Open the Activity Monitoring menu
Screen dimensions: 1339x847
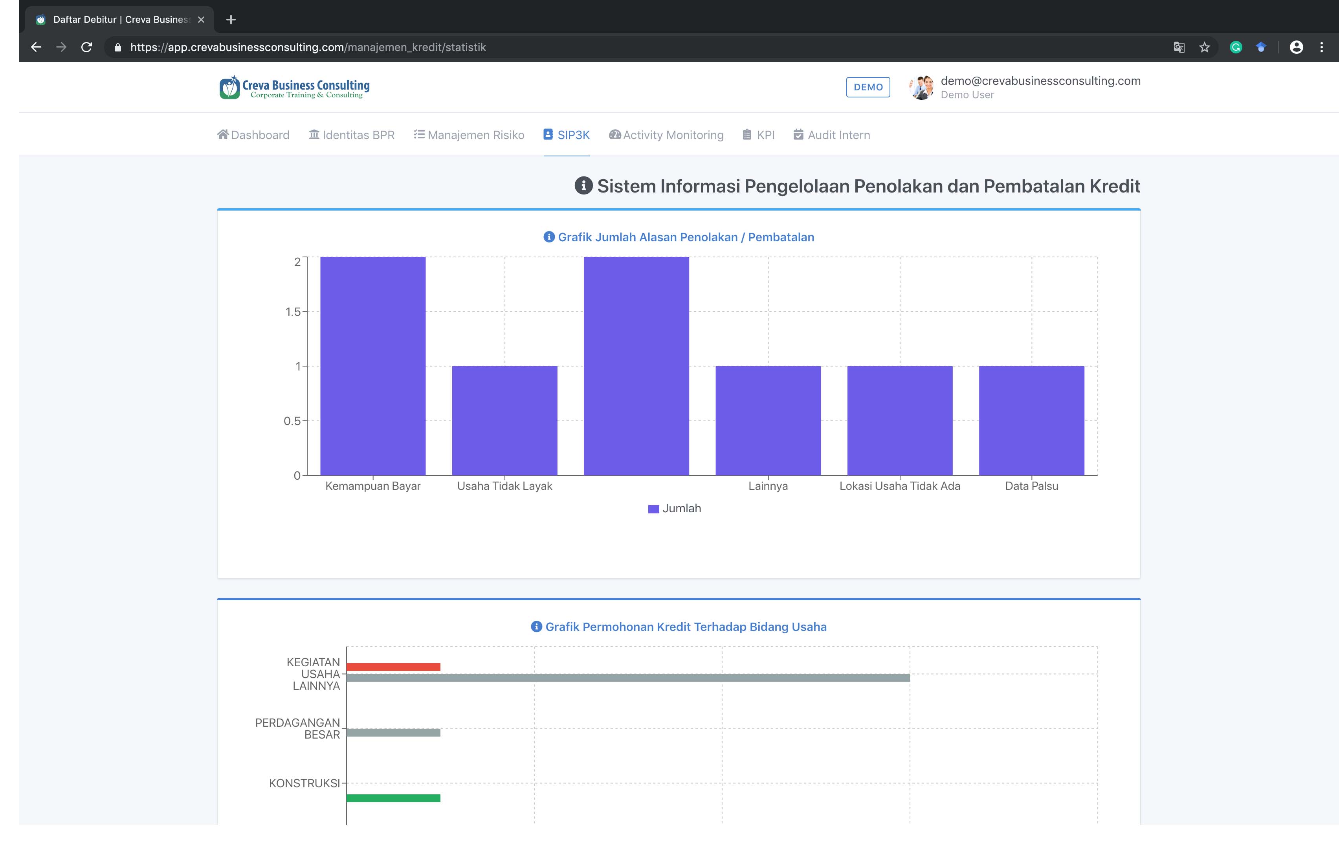coord(666,135)
